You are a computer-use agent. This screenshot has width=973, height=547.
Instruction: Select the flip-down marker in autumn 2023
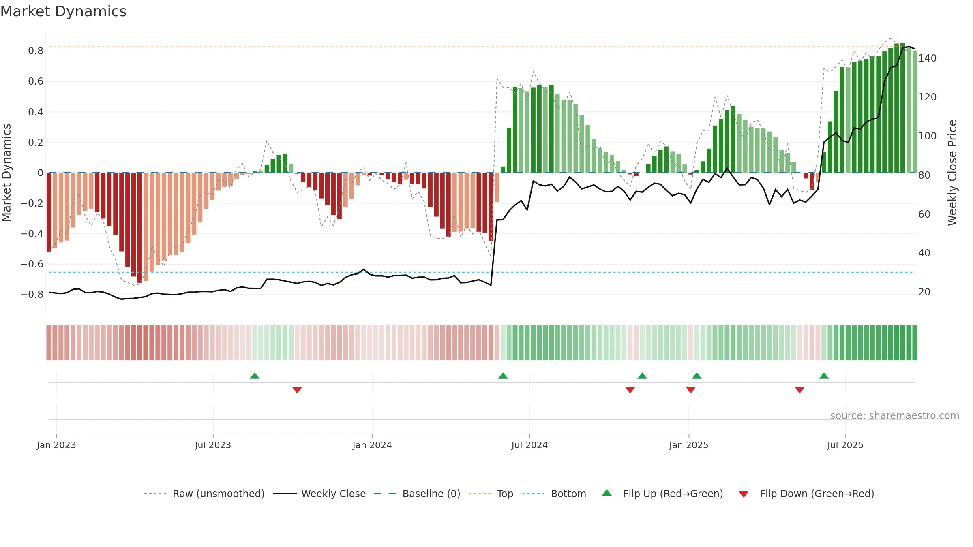click(297, 390)
